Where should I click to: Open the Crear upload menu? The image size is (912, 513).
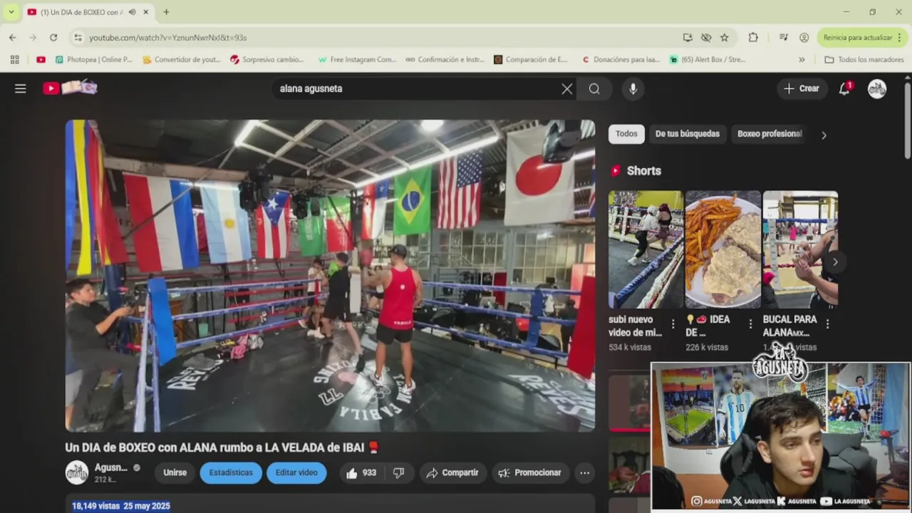pyautogui.click(x=802, y=88)
